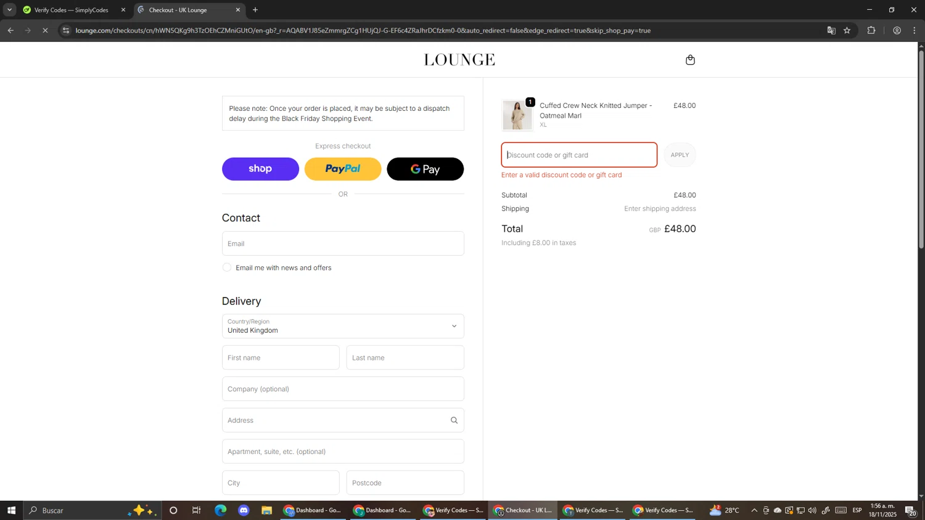Click the Apartment, suite, etc. field
Image resolution: width=925 pixels, height=520 pixels.
(343, 452)
